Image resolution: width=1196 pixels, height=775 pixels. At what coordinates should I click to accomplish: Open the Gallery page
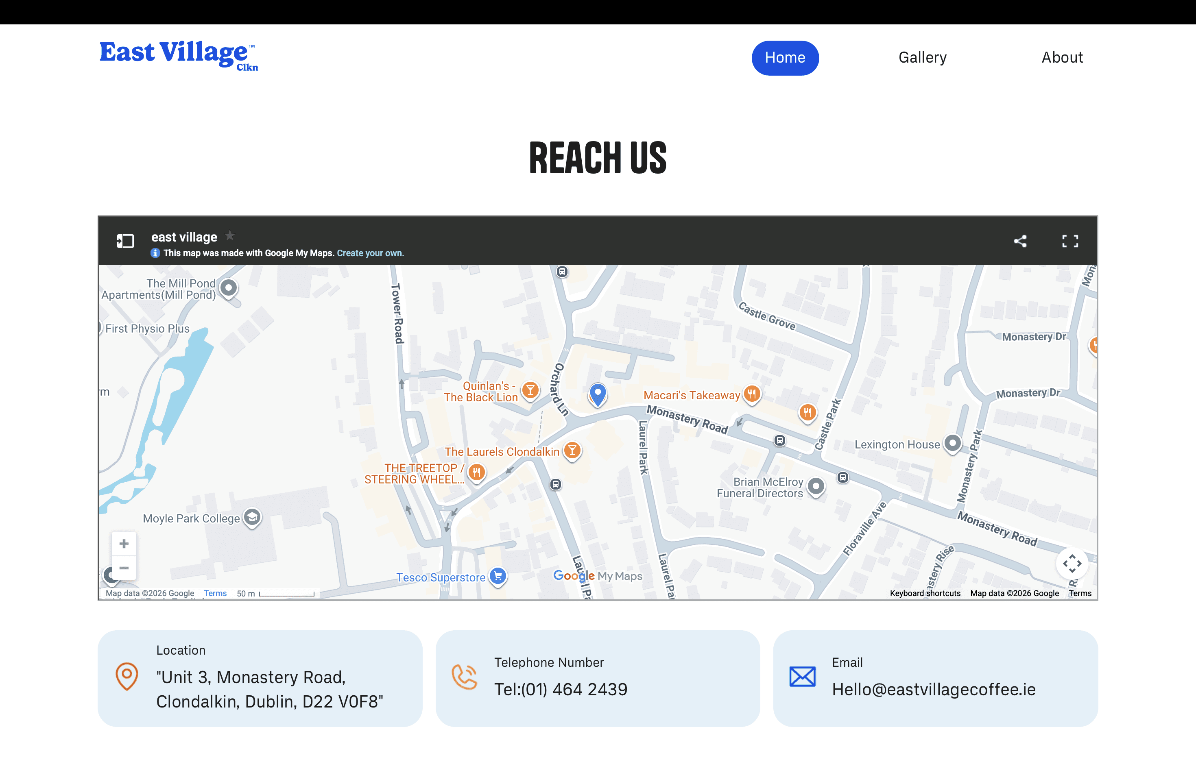(x=923, y=58)
